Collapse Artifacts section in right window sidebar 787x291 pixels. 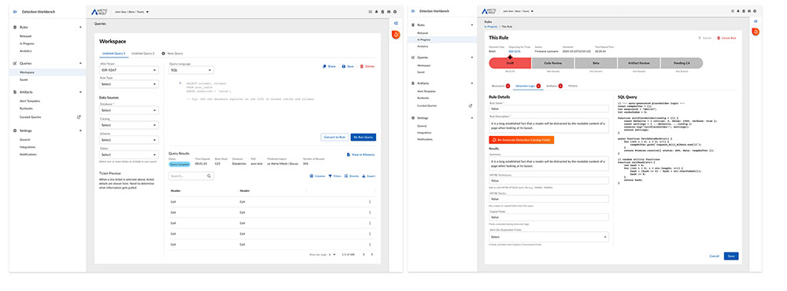click(x=471, y=83)
